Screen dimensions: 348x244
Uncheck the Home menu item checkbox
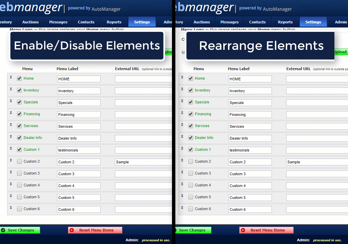(19, 78)
